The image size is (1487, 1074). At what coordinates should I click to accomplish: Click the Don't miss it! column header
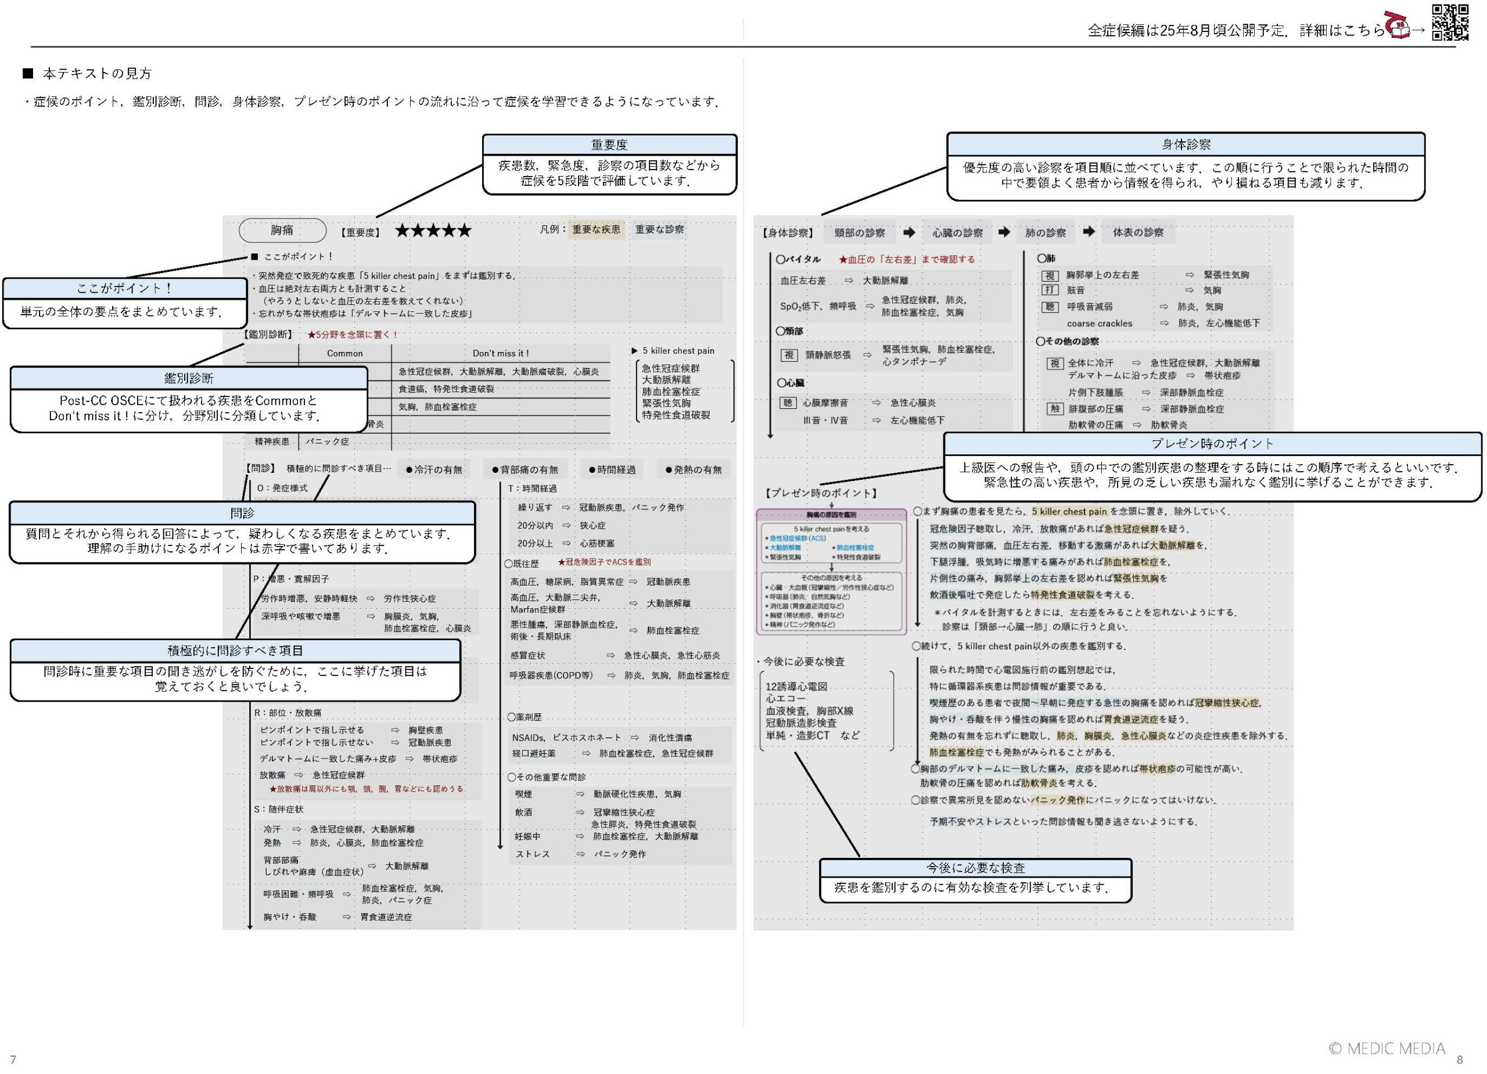click(x=501, y=353)
